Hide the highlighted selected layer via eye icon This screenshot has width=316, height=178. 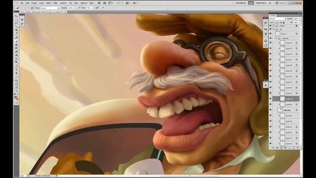click(271, 99)
